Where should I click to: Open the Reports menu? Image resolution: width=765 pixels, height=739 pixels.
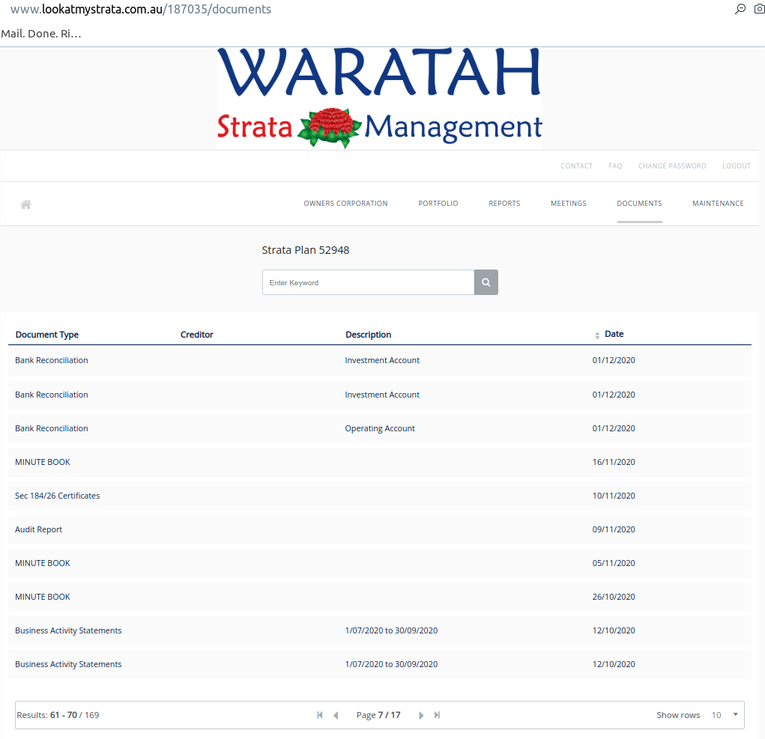tap(504, 203)
